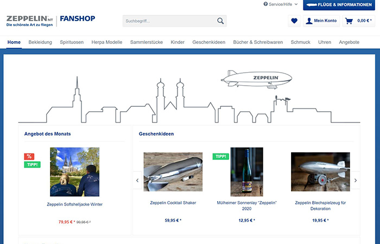Click the TIPP badge on Mülheimer Sonnenlay
The height and width of the screenshot is (244, 380).
(221, 156)
